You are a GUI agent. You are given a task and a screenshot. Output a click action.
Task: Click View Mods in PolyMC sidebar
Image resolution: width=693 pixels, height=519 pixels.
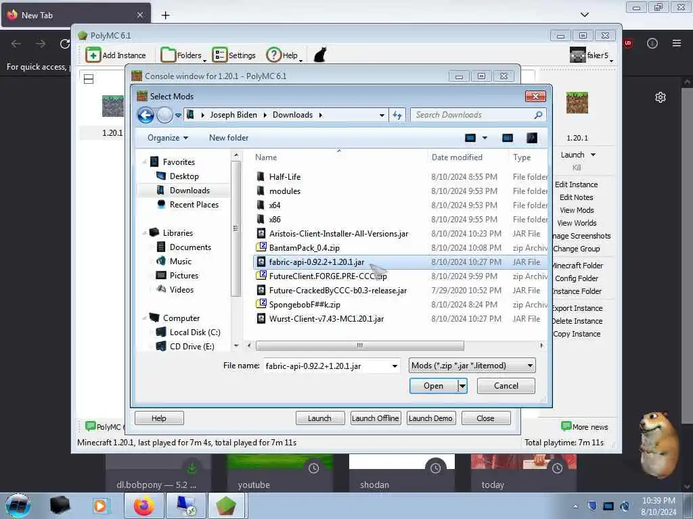(x=577, y=210)
